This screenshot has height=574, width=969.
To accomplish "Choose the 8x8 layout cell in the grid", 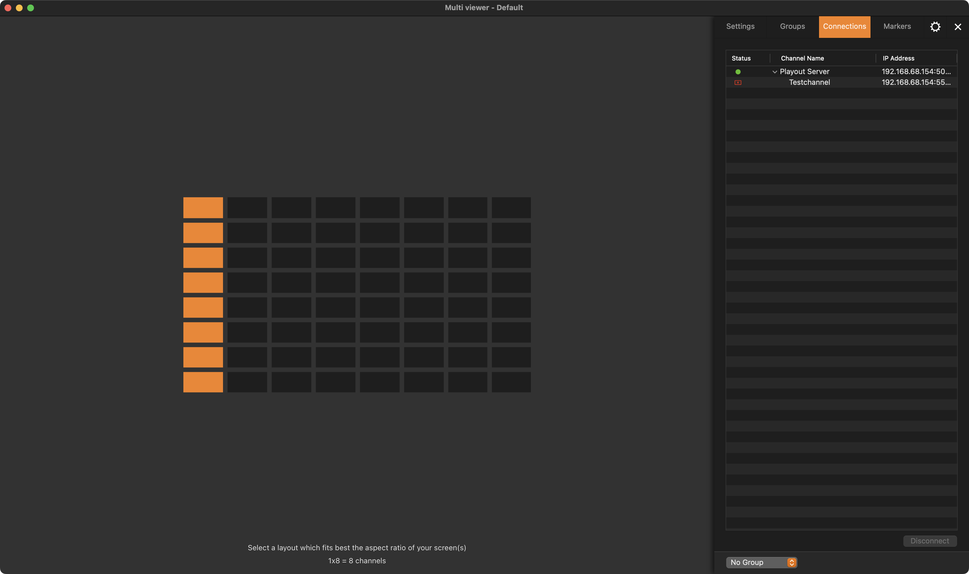I will (x=511, y=382).
